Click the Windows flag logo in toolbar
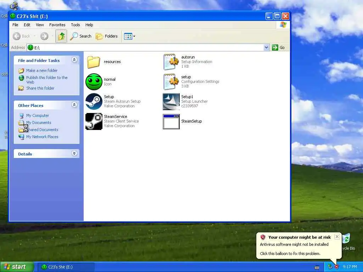 283,25
